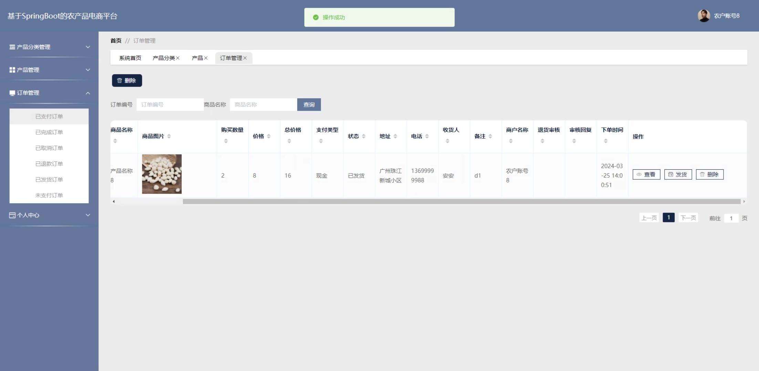Image resolution: width=759 pixels, height=371 pixels.
Task: Expand 个人中心 menu chevron
Action: tap(88, 215)
